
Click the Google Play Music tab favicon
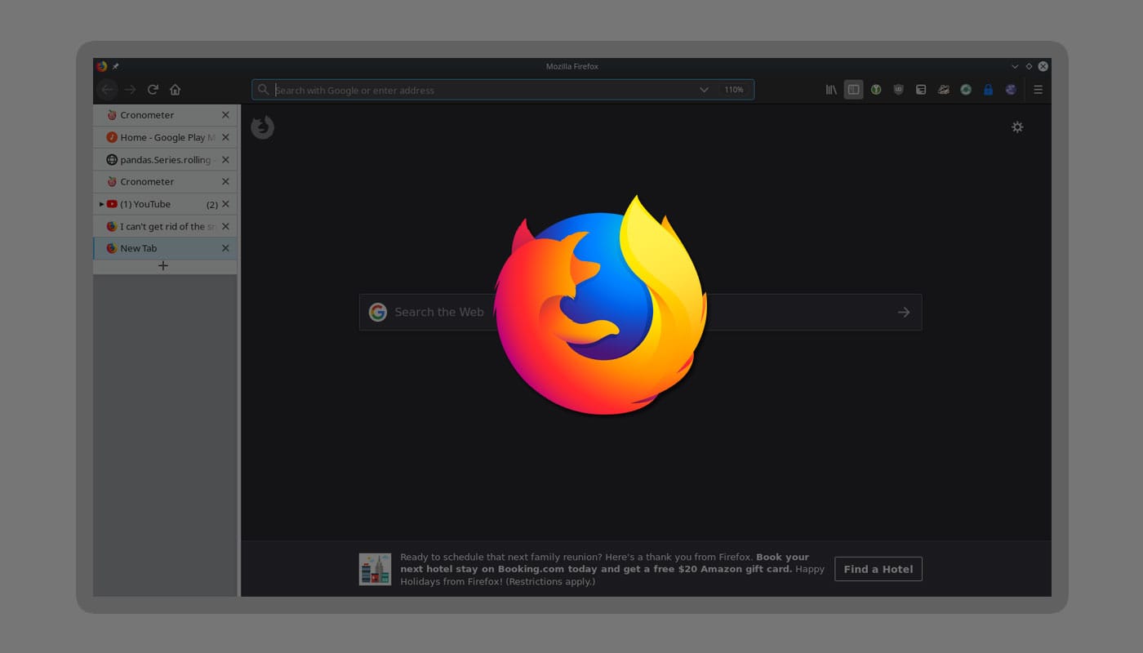112,137
